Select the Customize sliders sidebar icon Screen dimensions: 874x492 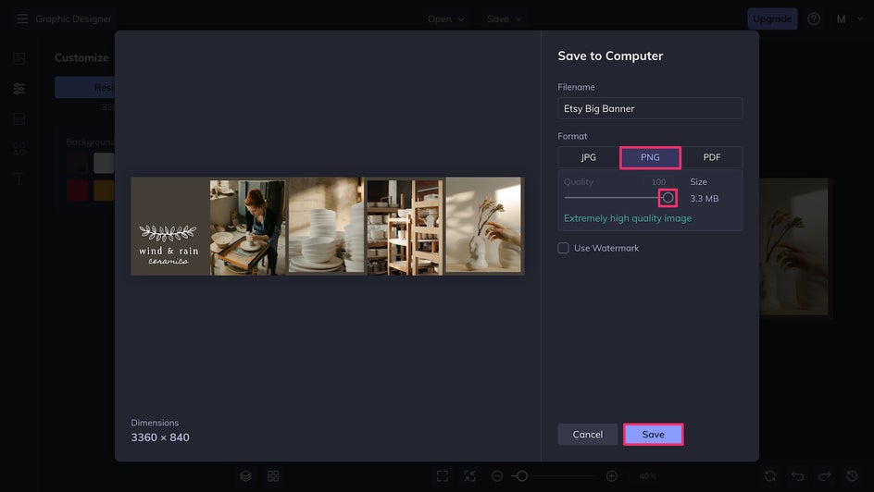pyautogui.click(x=19, y=89)
